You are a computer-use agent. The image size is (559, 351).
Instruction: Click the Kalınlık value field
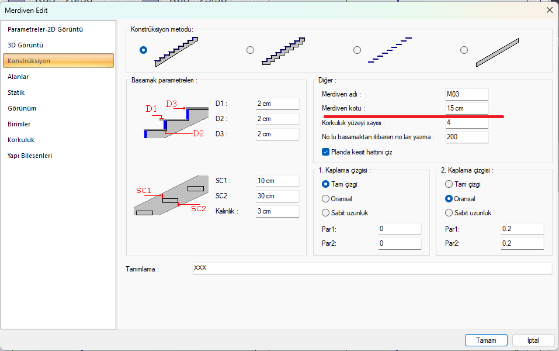(277, 211)
